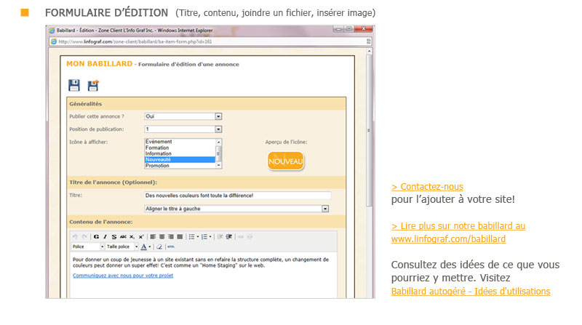Toggle strikethrough (ABC) formatting
Screen dimensions: 582x325
point(123,237)
